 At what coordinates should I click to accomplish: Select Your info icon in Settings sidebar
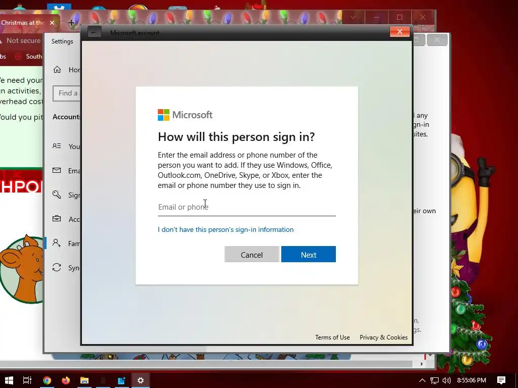57,146
